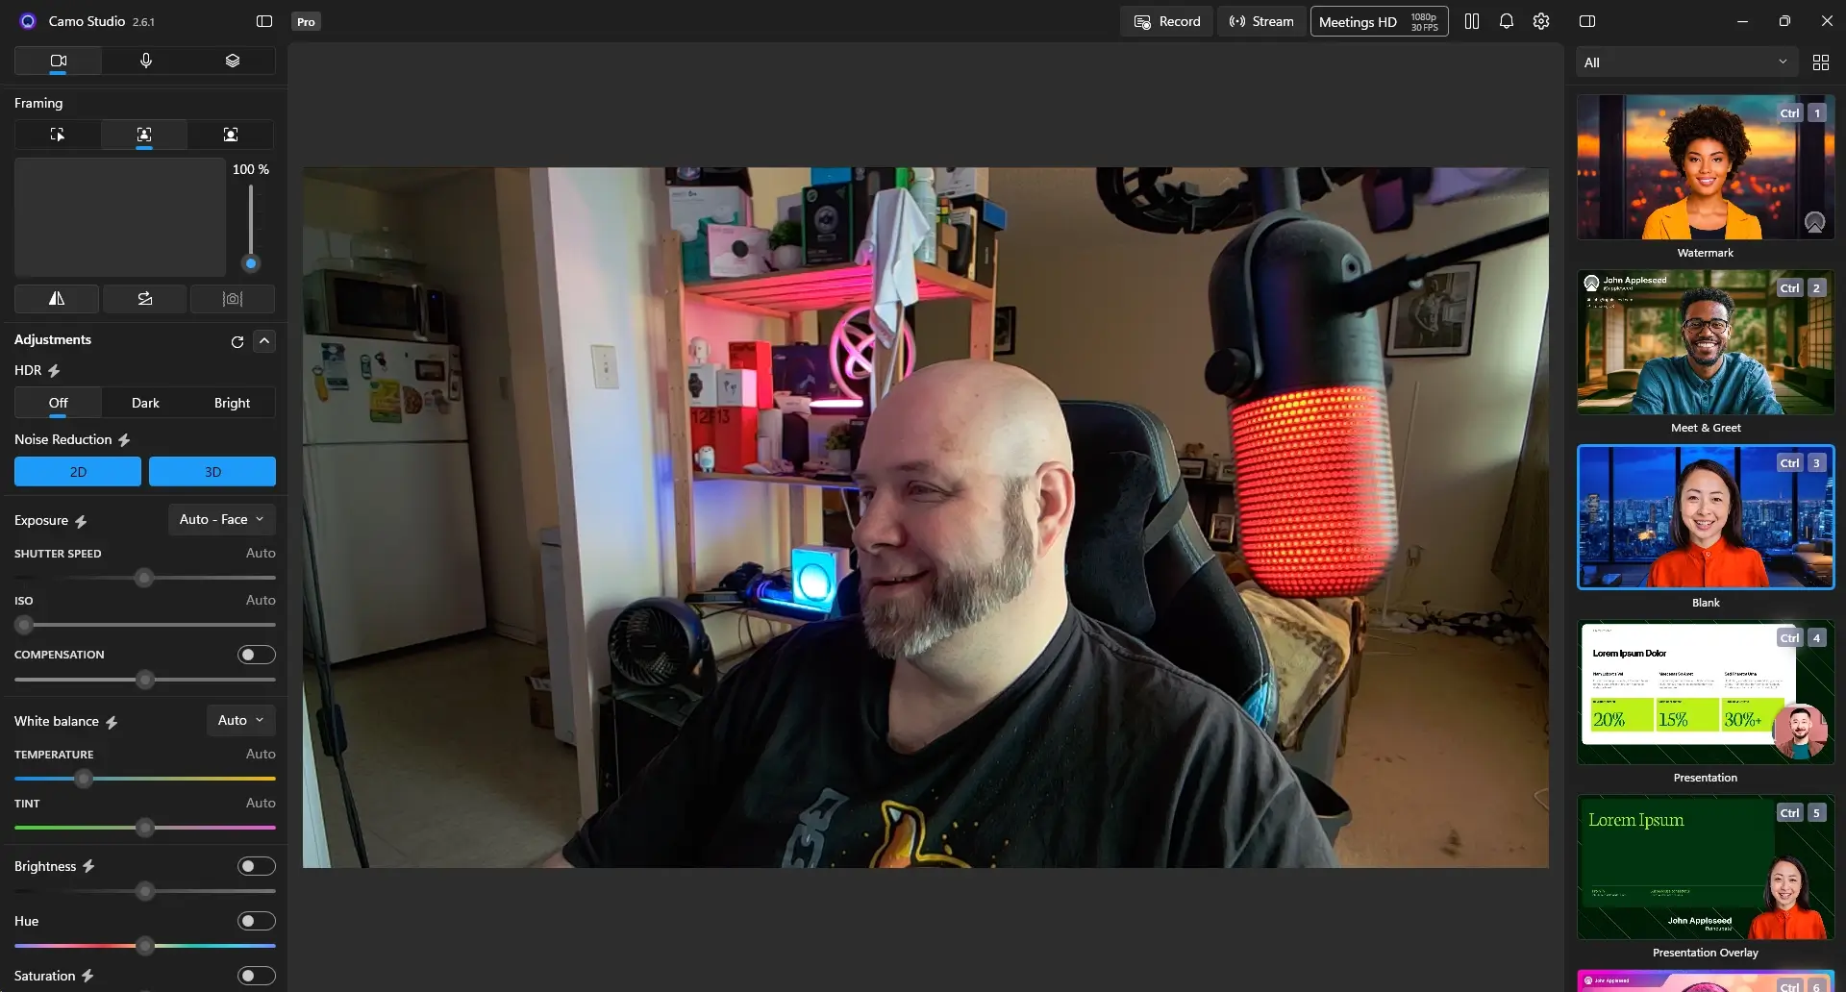Set HDR to Dark
1846x992 pixels.
point(145,403)
